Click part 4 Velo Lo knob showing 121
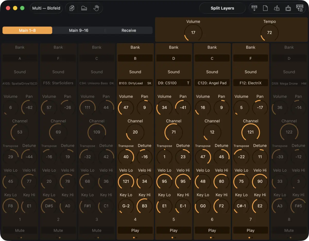The image size is (309, 241). (126, 181)
